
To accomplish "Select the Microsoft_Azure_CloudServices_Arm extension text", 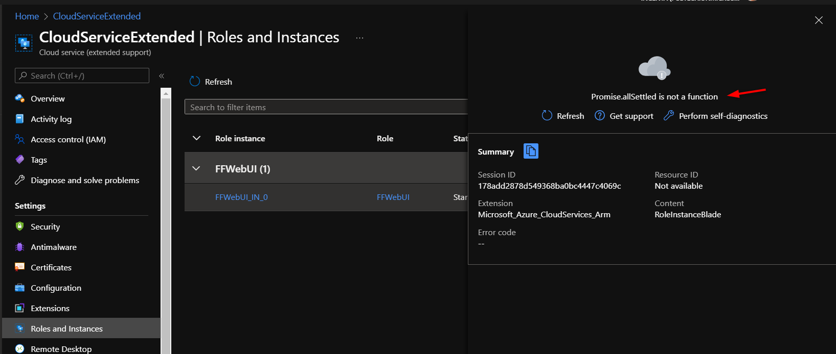I will 544,214.
